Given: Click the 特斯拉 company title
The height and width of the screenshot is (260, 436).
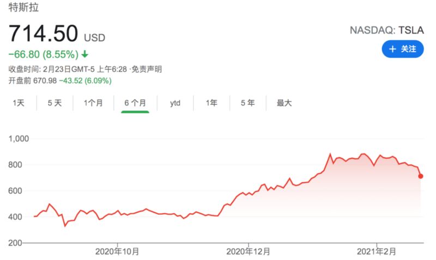Looking at the screenshot, I should [x=23, y=9].
